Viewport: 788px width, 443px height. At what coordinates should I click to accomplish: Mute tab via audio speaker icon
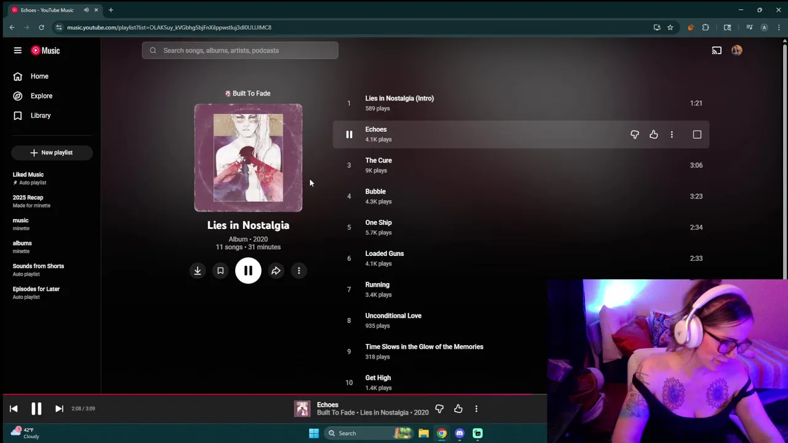click(86, 10)
